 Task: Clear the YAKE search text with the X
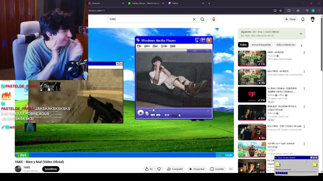[x=194, y=19]
